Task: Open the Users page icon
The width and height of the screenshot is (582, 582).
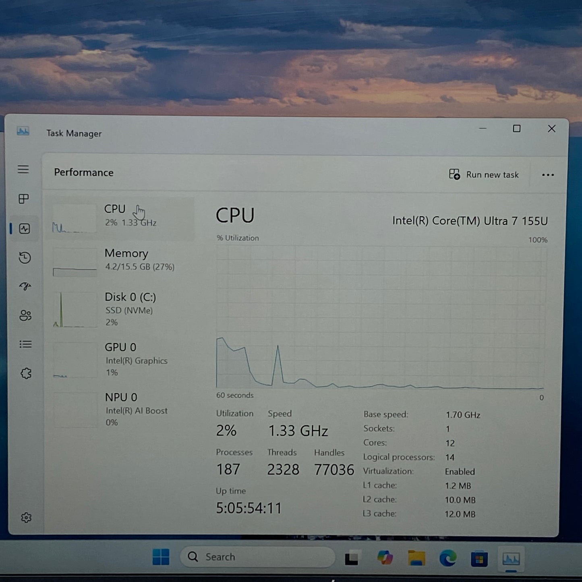Action: (x=25, y=316)
